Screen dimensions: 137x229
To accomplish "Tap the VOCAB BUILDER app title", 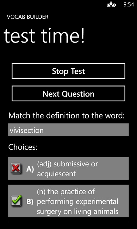I will coord(28,17).
